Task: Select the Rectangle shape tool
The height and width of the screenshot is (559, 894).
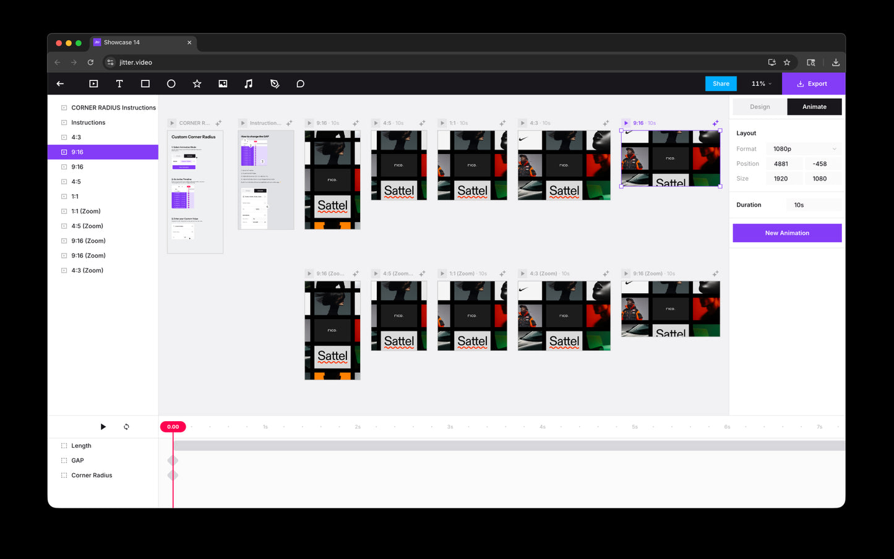Action: point(145,84)
